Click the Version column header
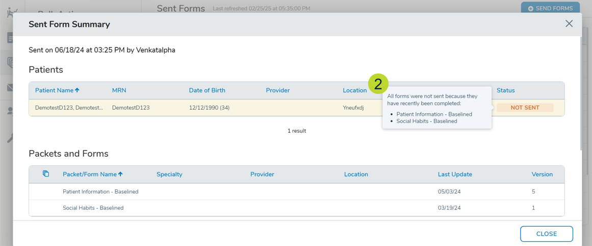This screenshot has height=246, width=592. 542,174
